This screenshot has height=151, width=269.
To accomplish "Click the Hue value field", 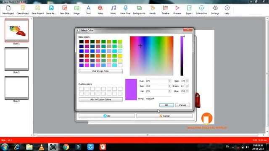I will [157, 81].
